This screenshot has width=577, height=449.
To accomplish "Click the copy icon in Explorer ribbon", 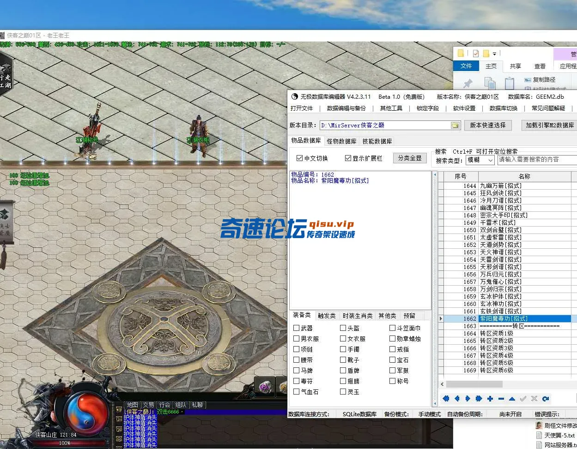I will tap(490, 83).
